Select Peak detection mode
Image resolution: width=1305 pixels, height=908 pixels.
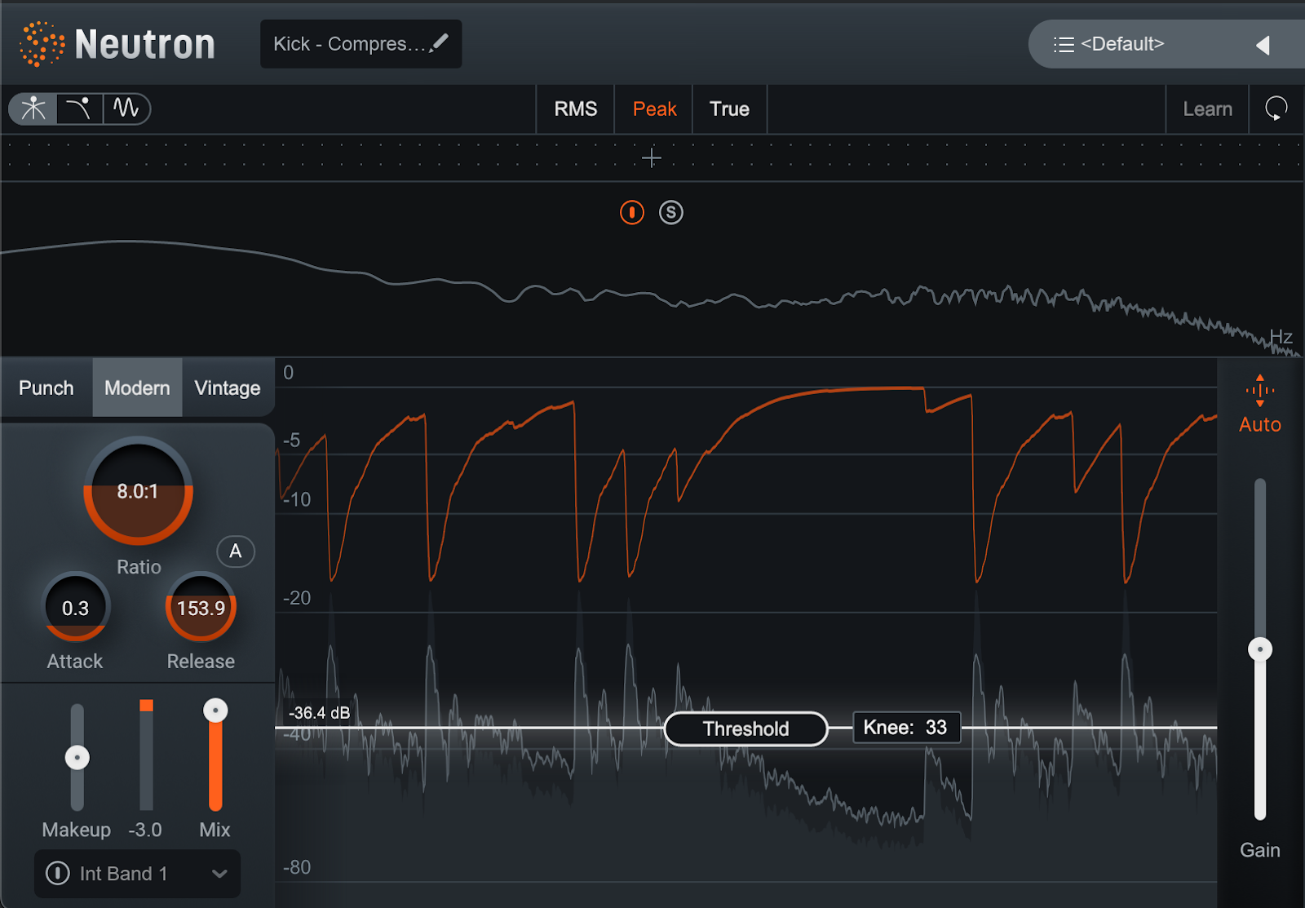pyautogui.click(x=654, y=109)
